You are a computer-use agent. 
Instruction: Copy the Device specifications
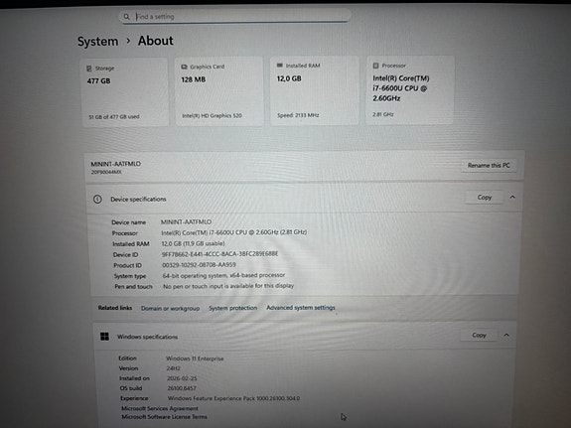485,197
